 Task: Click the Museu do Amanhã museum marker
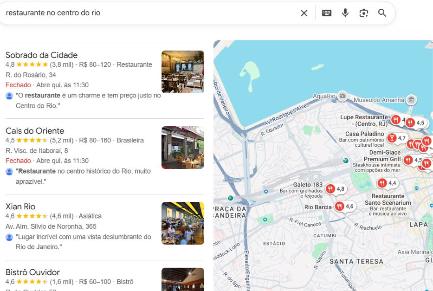pyautogui.click(x=411, y=100)
